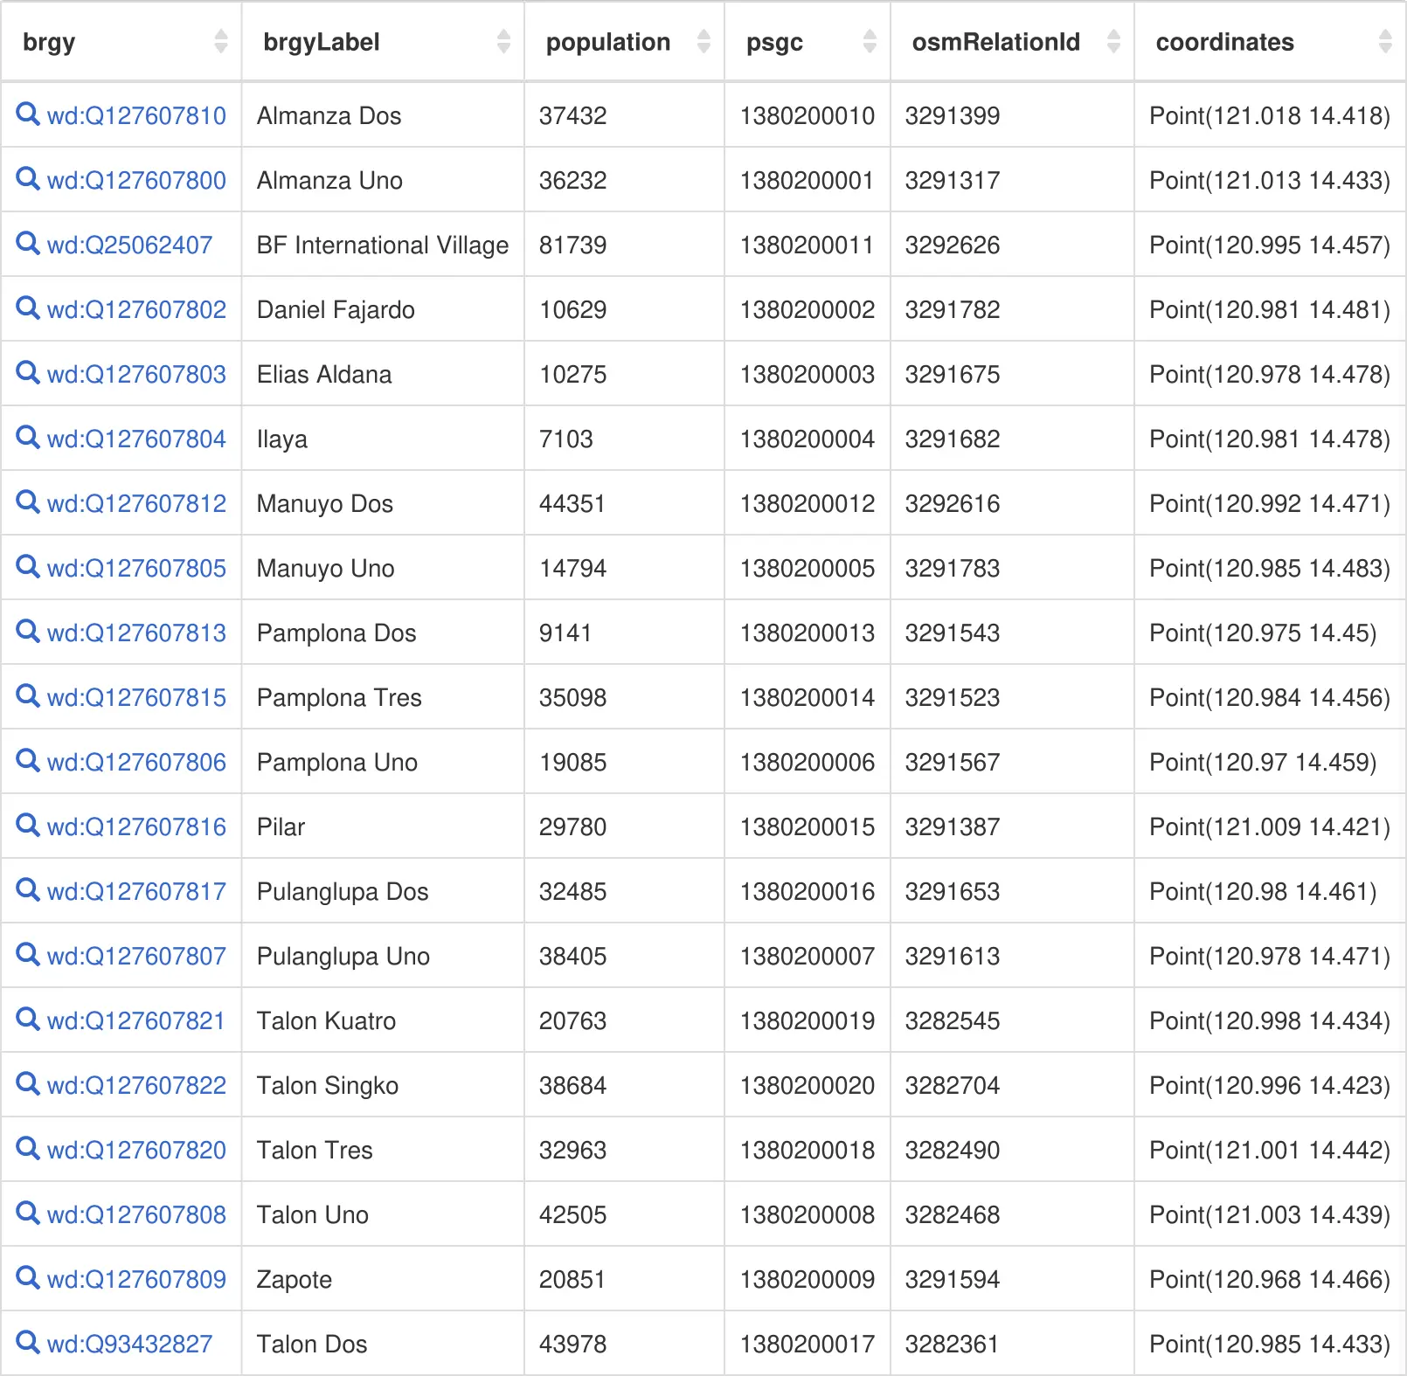
Task: Select coordinates cell Point(120.975 14.45)
Action: point(1270,633)
